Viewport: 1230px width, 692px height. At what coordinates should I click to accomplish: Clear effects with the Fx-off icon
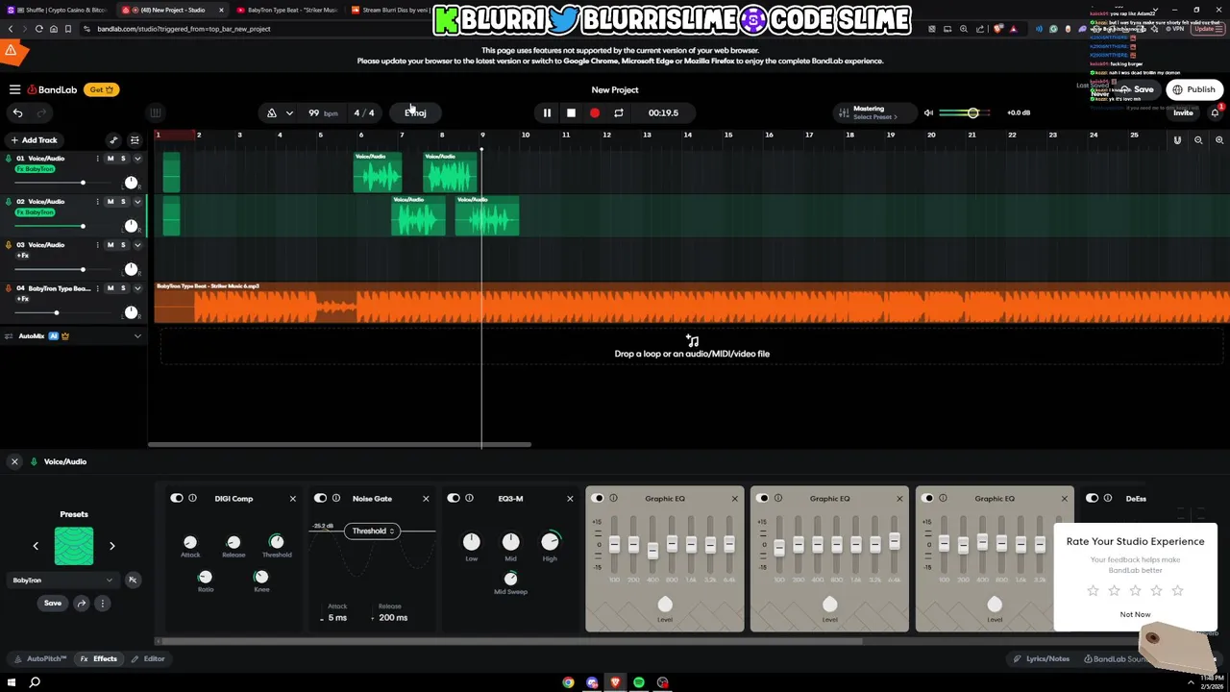tap(133, 581)
